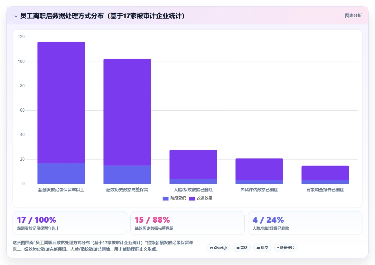The height and width of the screenshot is (265, 375).
Task: Click the purple 面试评估数据已删除 bar segment
Action: click(x=259, y=169)
